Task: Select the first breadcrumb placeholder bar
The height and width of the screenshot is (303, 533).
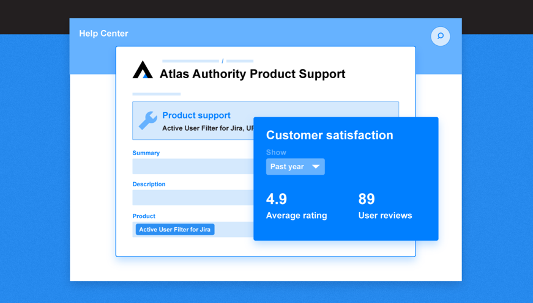Action: [x=190, y=61]
